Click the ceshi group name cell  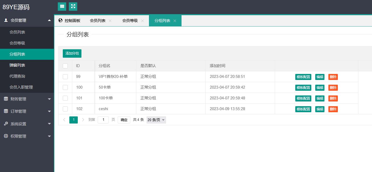[x=116, y=109]
